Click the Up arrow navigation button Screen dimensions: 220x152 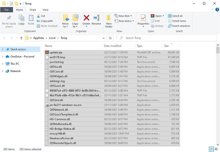click(x=21, y=38)
